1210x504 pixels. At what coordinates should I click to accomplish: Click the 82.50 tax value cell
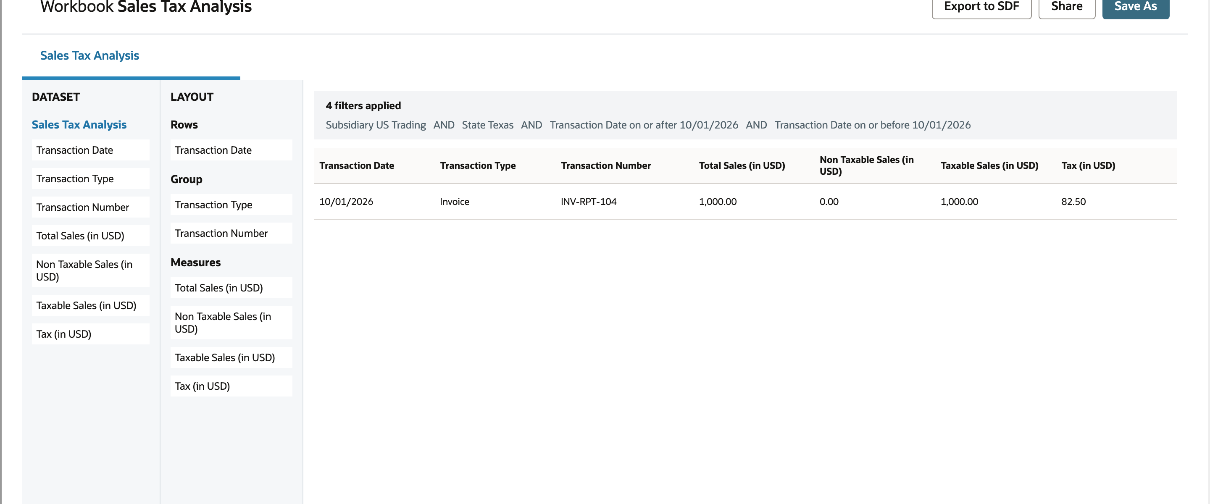tap(1073, 202)
